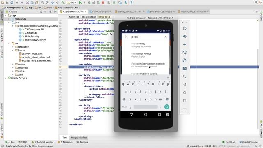The width and height of the screenshot is (263, 148).
Task: Open Find with the magnifier icon
Action: pyautogui.click(x=42, y=2)
